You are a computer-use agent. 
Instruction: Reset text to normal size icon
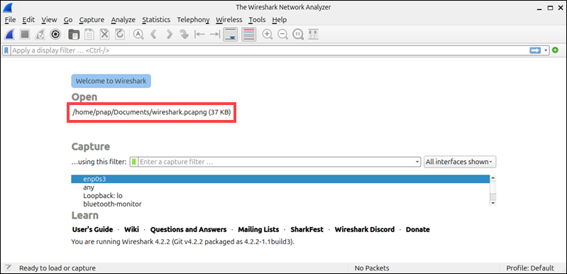click(298, 34)
